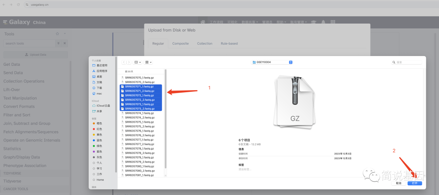
Task: Click the search tools input field
Action: [29, 43]
